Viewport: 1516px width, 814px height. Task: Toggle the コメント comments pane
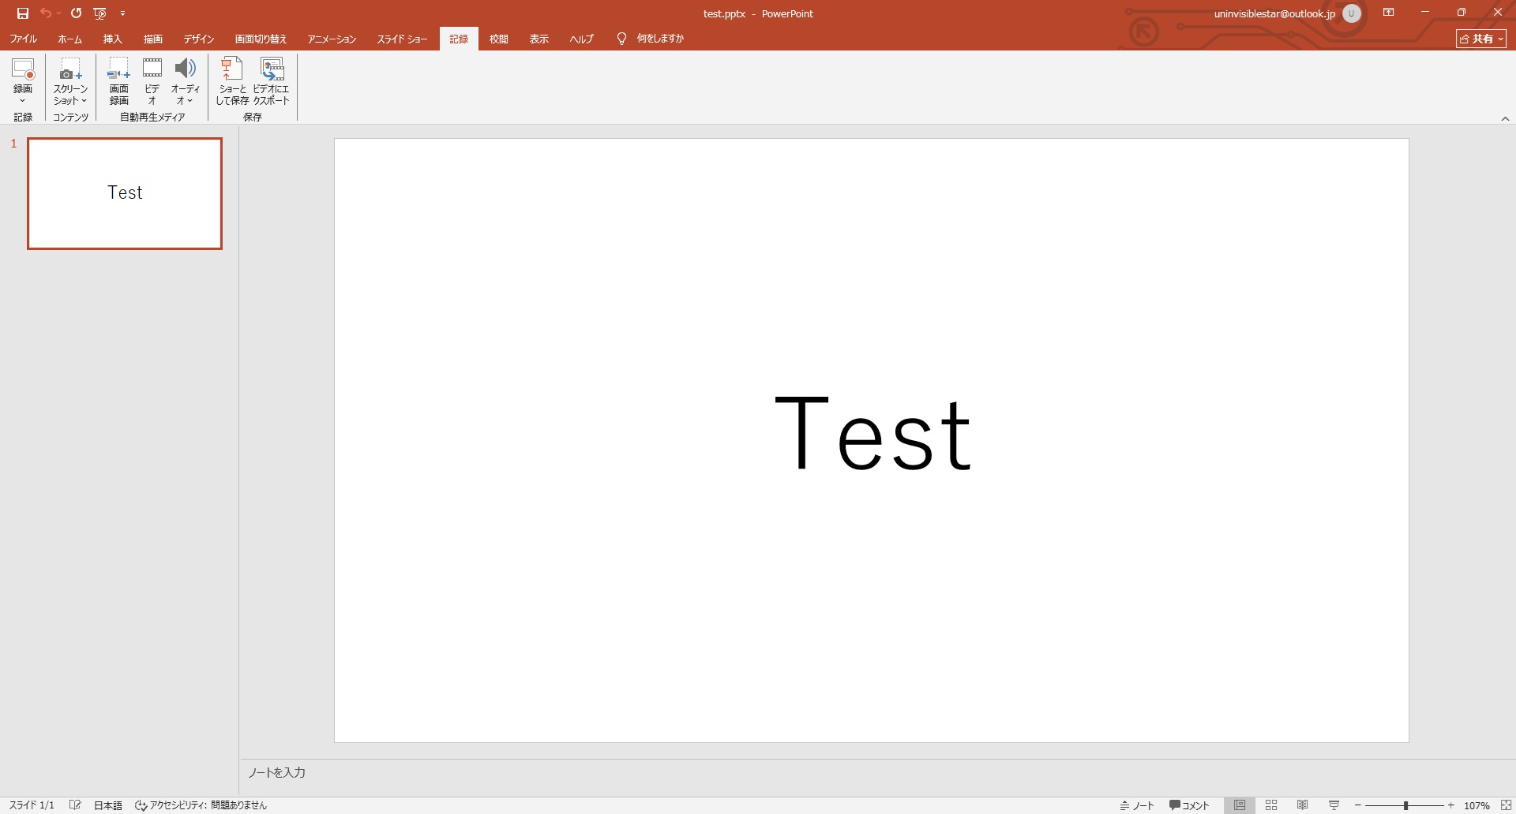tap(1189, 805)
